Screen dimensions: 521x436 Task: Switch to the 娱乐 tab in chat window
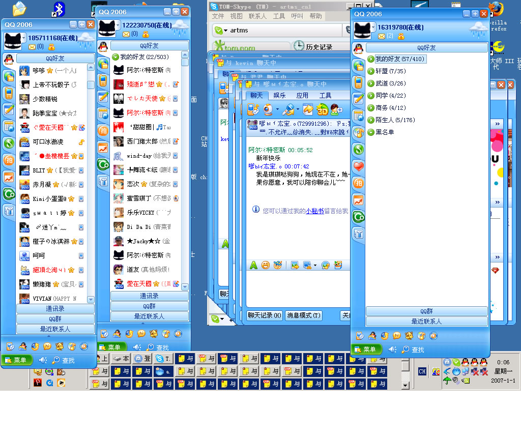tap(279, 96)
